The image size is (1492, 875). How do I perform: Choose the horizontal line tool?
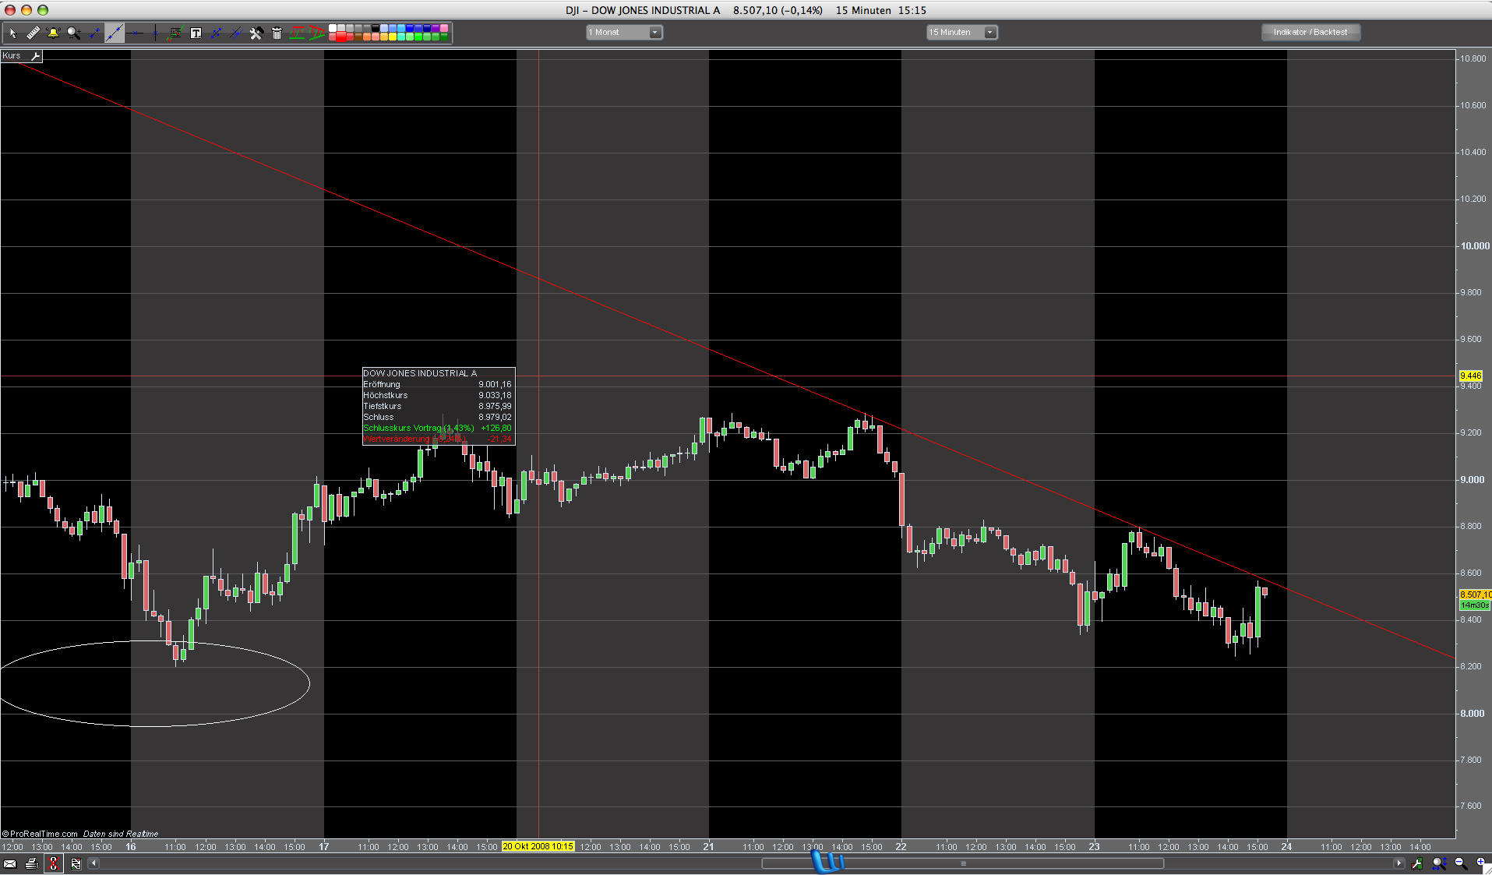pos(136,33)
